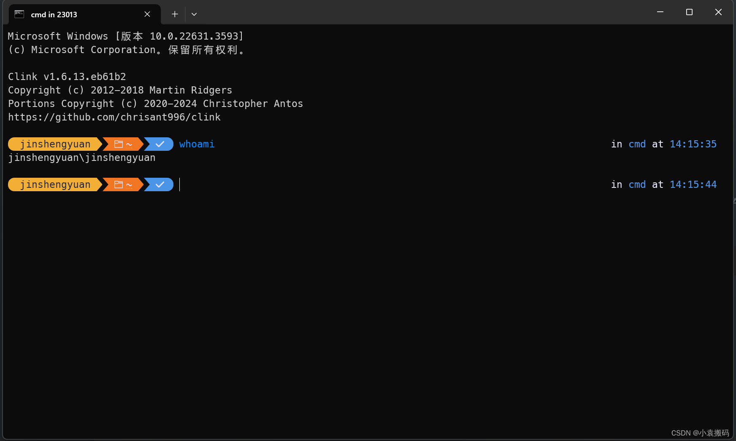The image size is (736, 441).
Task: Click 'Portions Copyright' Christopher Antos line
Action: pos(156,104)
